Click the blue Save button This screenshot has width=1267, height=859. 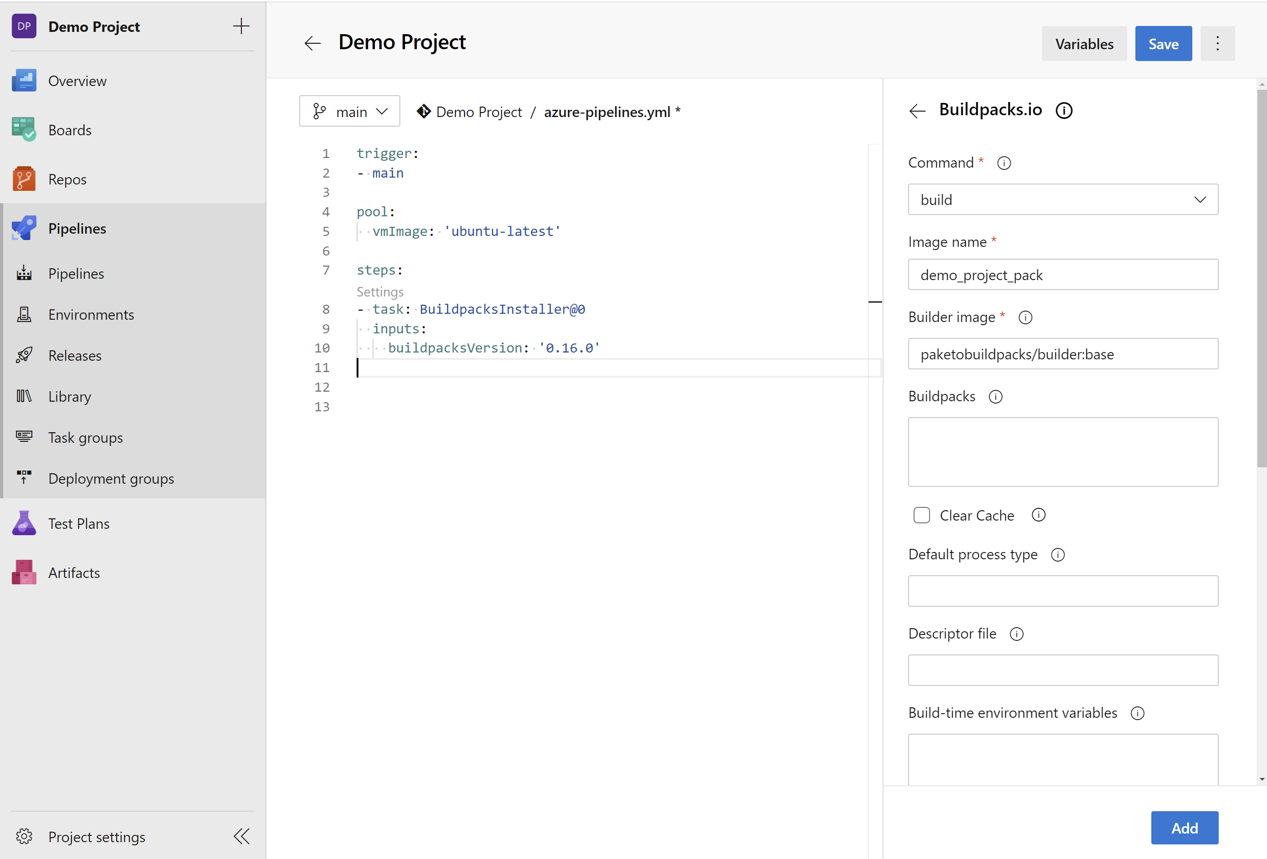pyautogui.click(x=1164, y=44)
